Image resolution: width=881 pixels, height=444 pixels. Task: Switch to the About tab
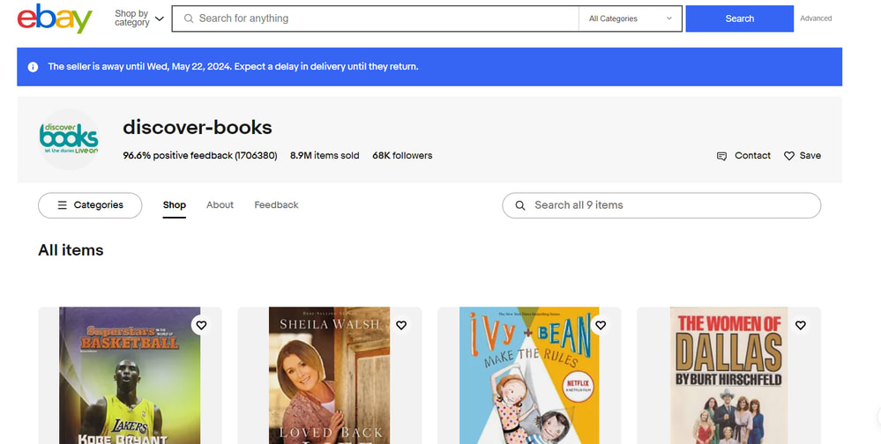click(220, 205)
